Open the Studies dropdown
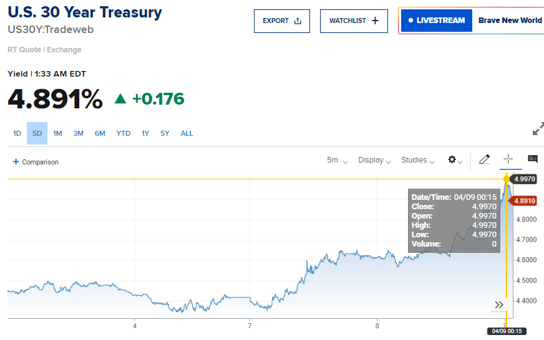 pyautogui.click(x=418, y=160)
